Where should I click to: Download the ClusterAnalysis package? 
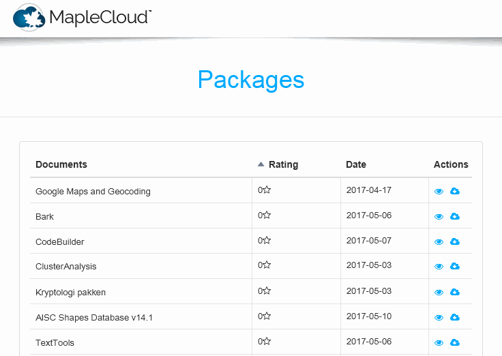point(455,267)
